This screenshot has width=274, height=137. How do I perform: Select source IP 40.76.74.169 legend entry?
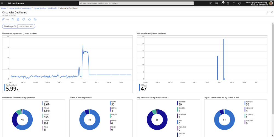pos(181,116)
